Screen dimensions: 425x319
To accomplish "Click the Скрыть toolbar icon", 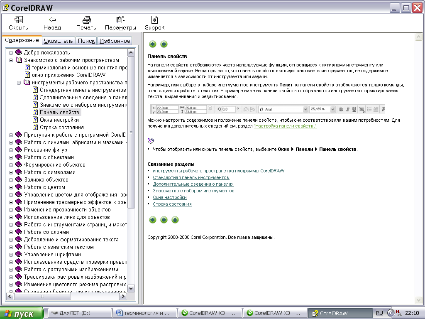I will pyautogui.click(x=18, y=20).
